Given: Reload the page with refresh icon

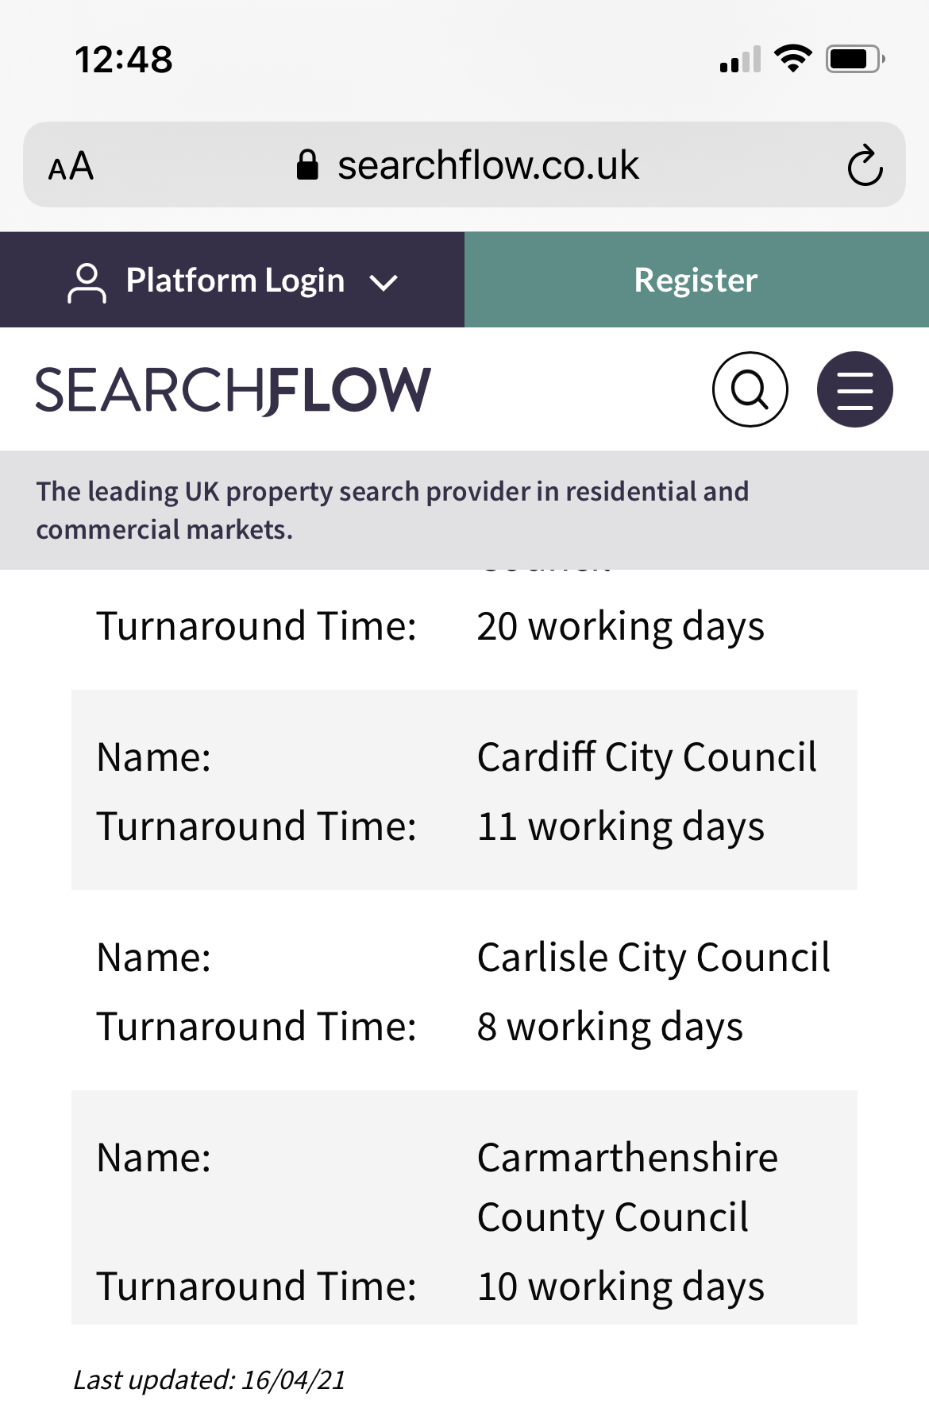Looking at the screenshot, I should 865,165.
